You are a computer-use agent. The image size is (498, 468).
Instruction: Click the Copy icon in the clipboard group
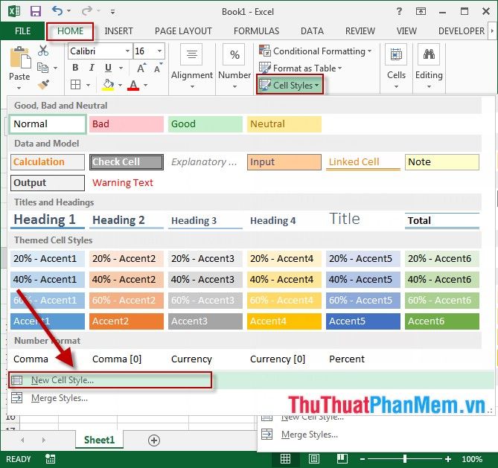[42, 68]
